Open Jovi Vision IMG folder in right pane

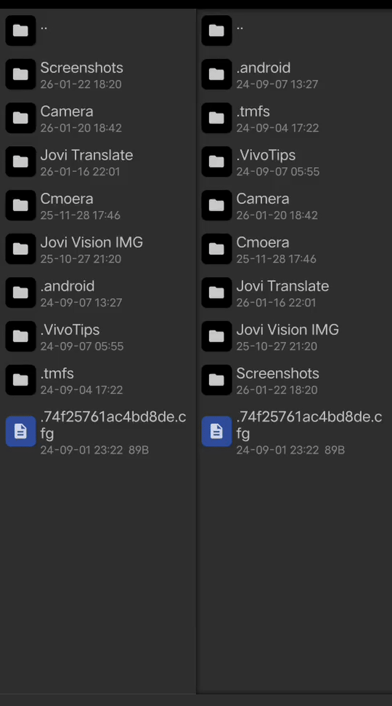[x=294, y=336]
